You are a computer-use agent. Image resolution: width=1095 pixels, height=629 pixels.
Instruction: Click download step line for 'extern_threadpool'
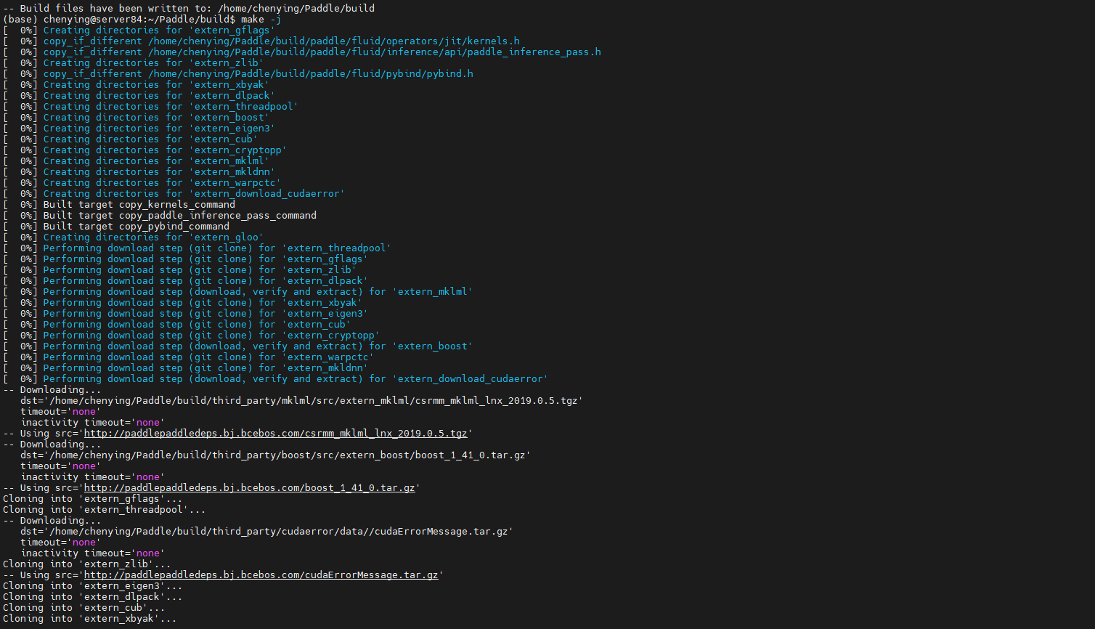point(198,248)
